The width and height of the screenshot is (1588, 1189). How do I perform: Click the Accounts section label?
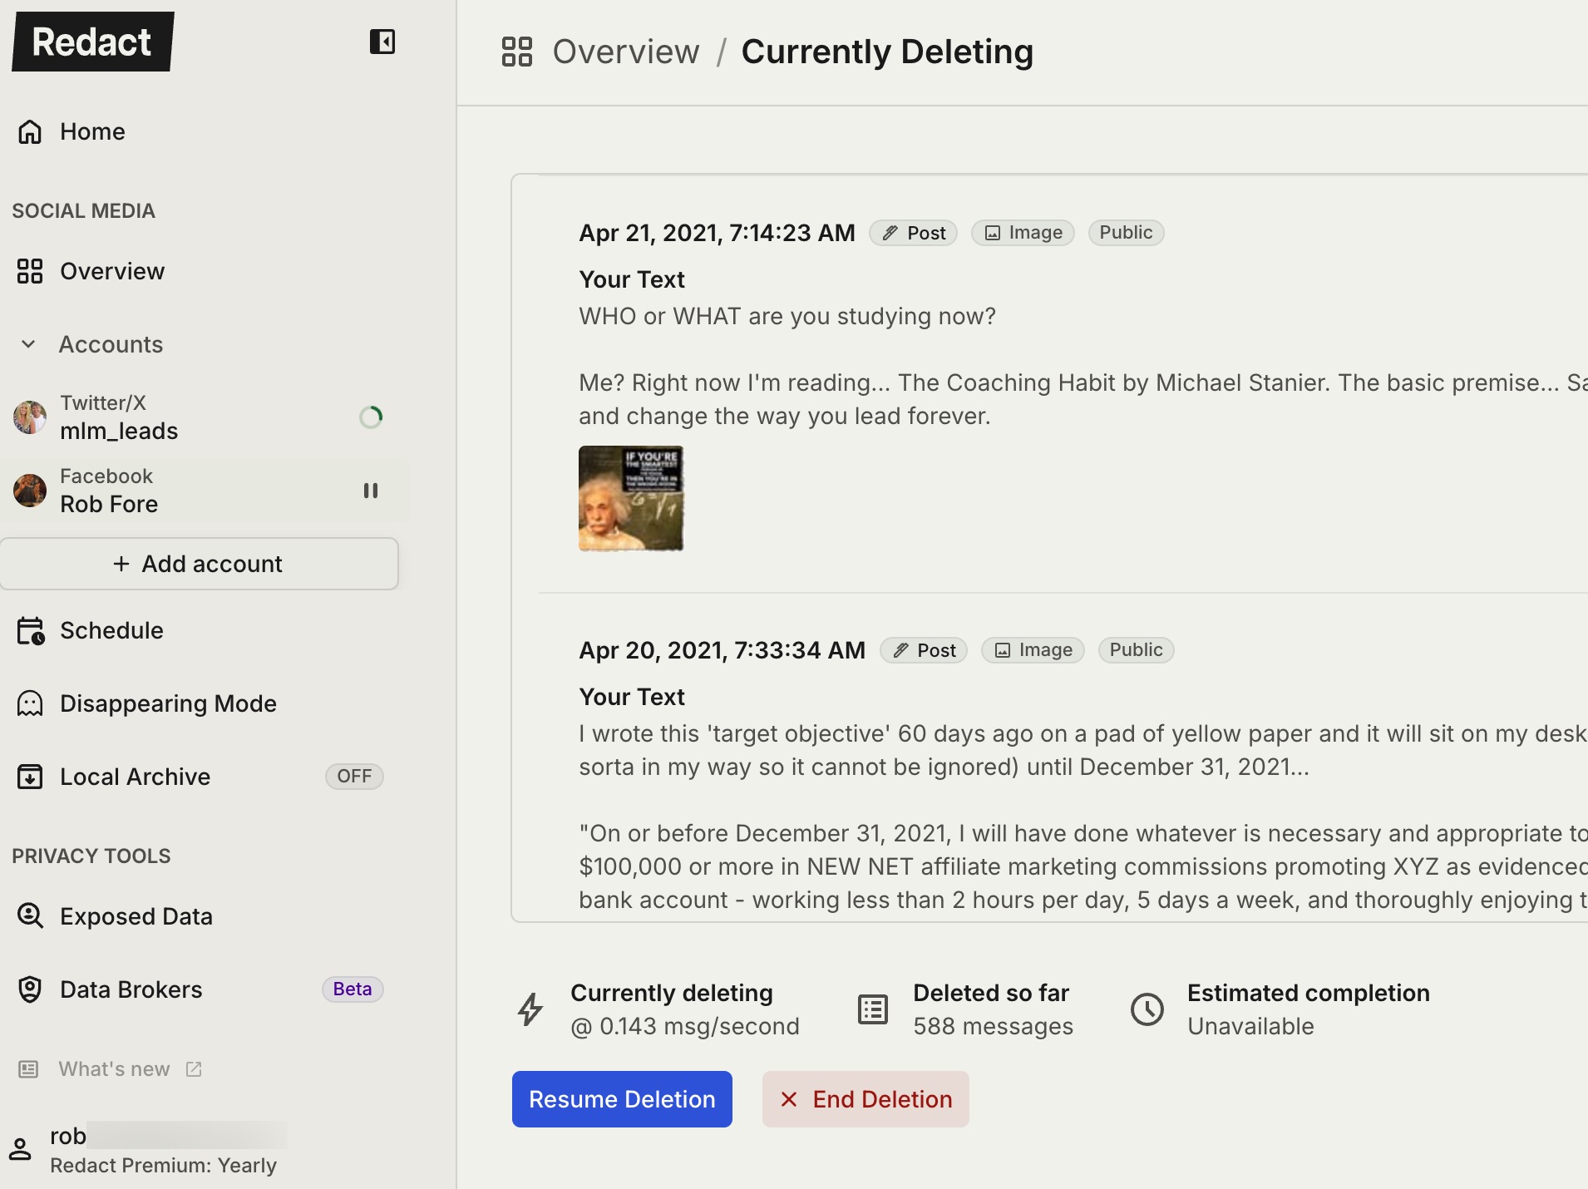point(111,344)
